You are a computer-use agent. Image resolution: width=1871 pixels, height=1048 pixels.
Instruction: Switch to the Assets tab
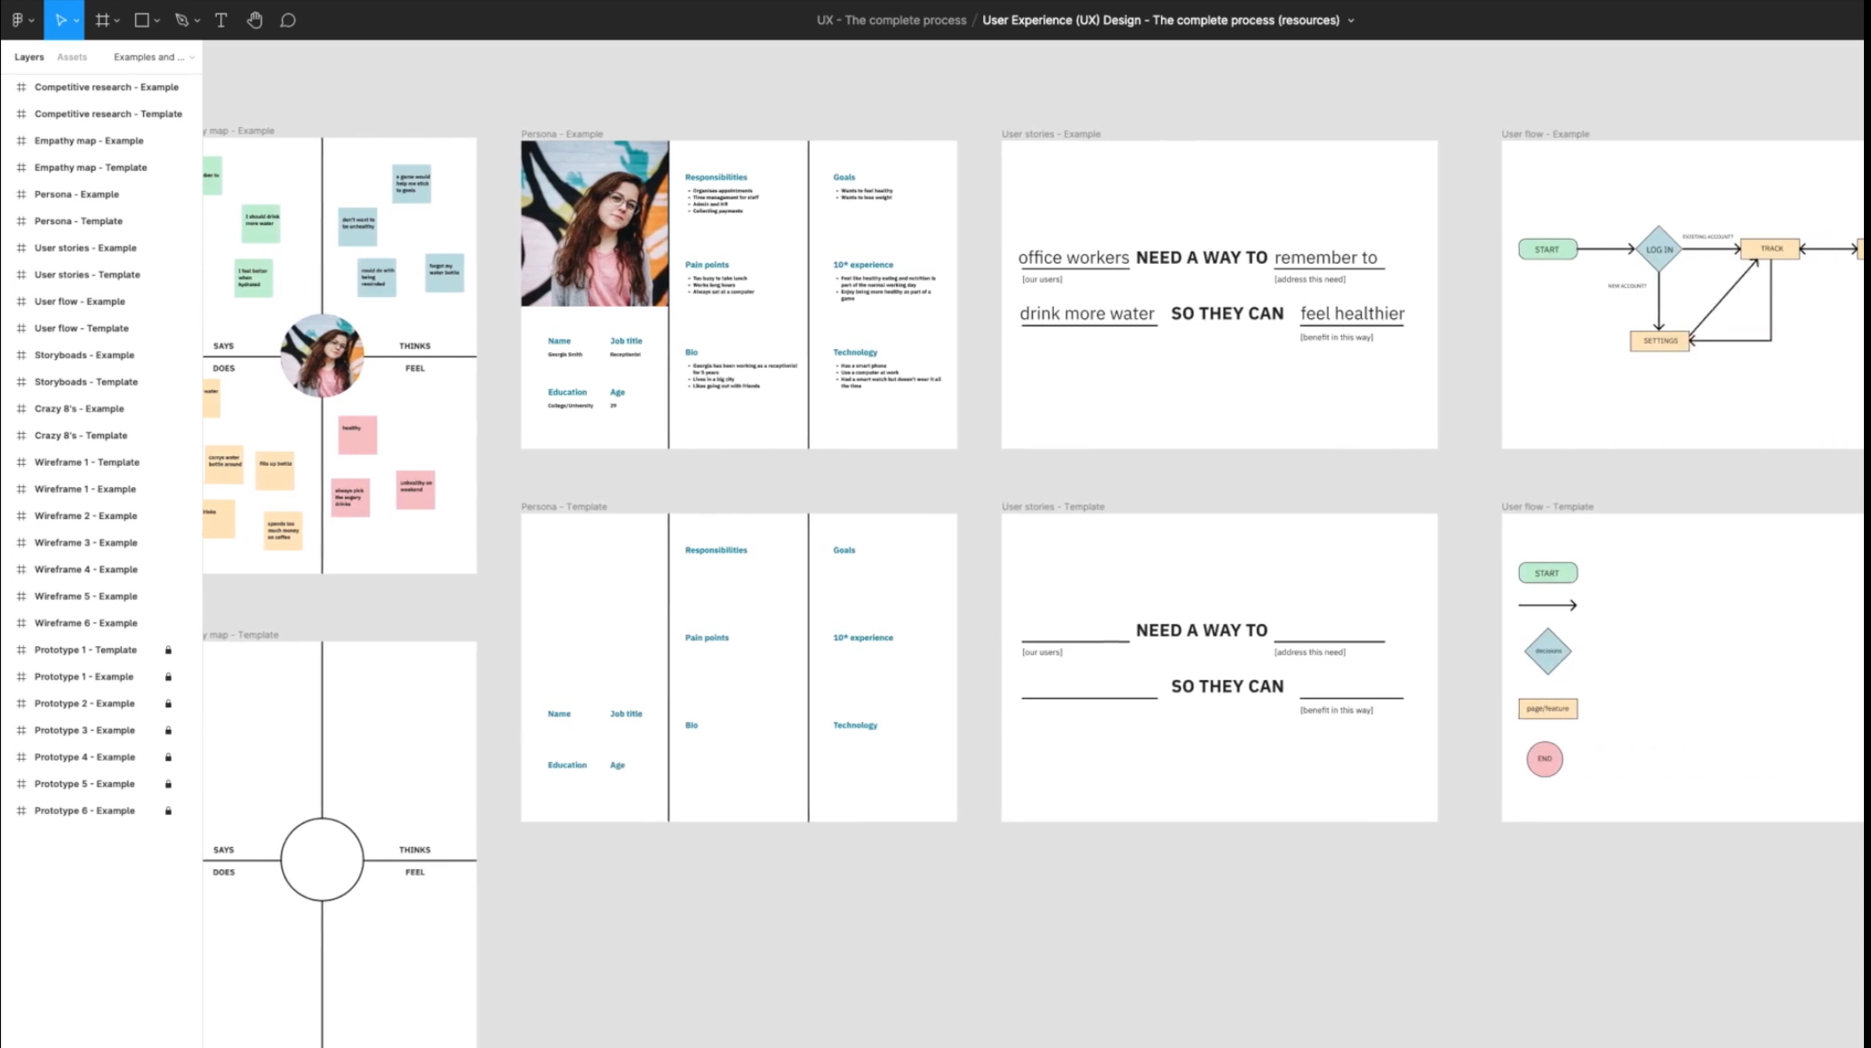[72, 56]
